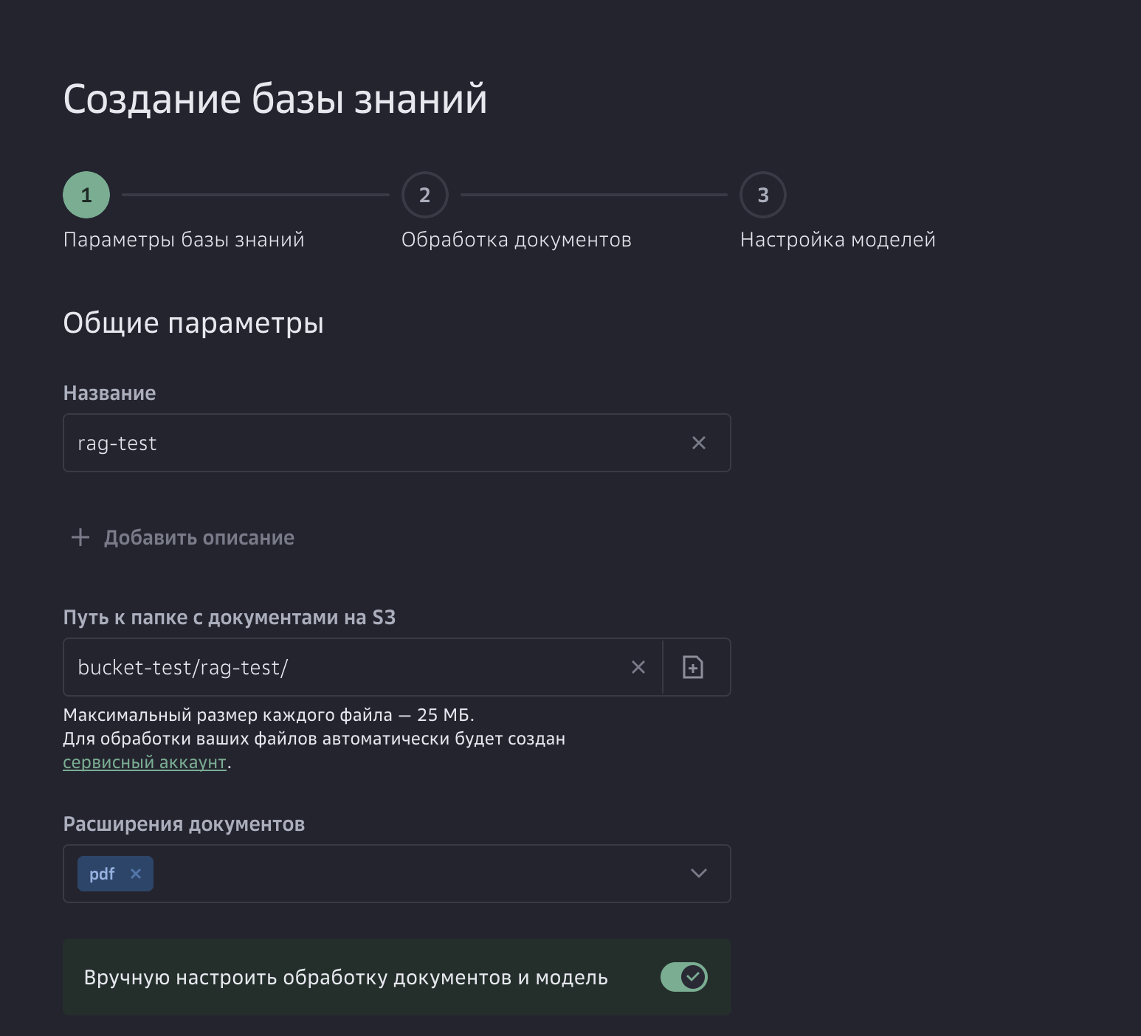Select the step 3 numbered circle
Screen dimensions: 1141x1036
click(x=762, y=195)
